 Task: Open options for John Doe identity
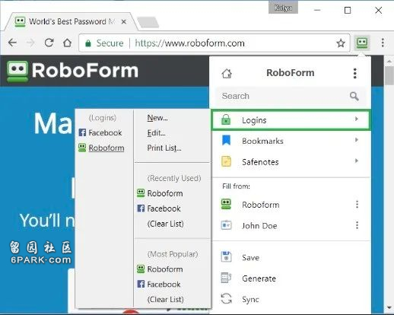357,225
